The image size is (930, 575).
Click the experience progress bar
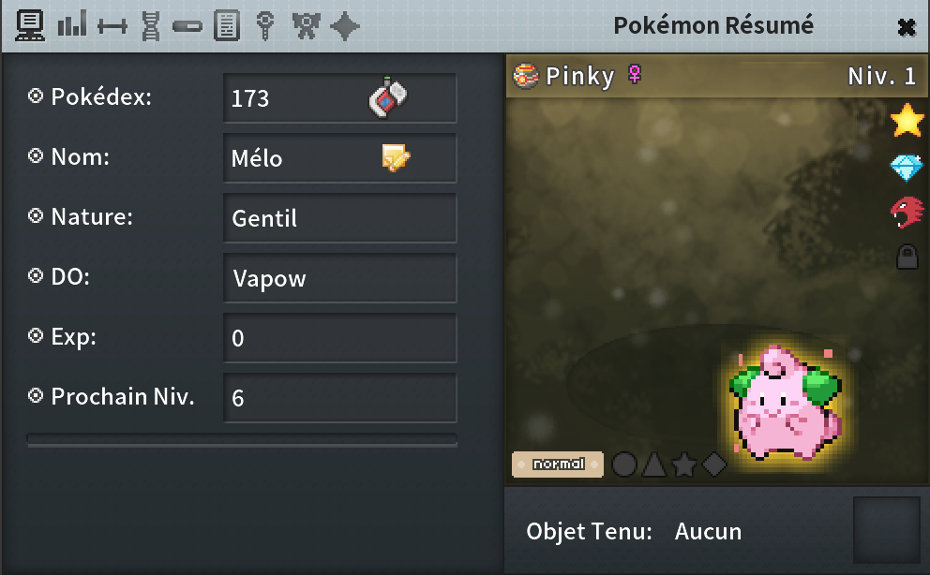coord(242,440)
